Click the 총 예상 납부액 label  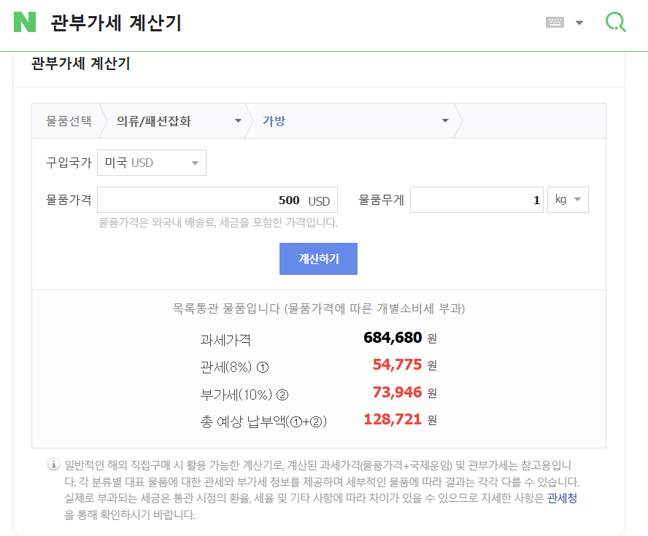[263, 422]
